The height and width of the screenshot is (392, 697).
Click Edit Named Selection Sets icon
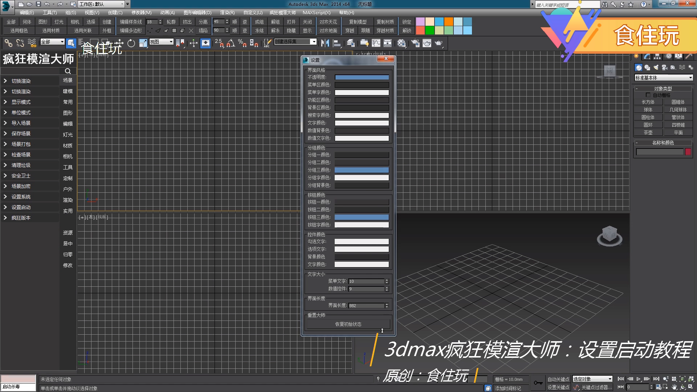267,43
